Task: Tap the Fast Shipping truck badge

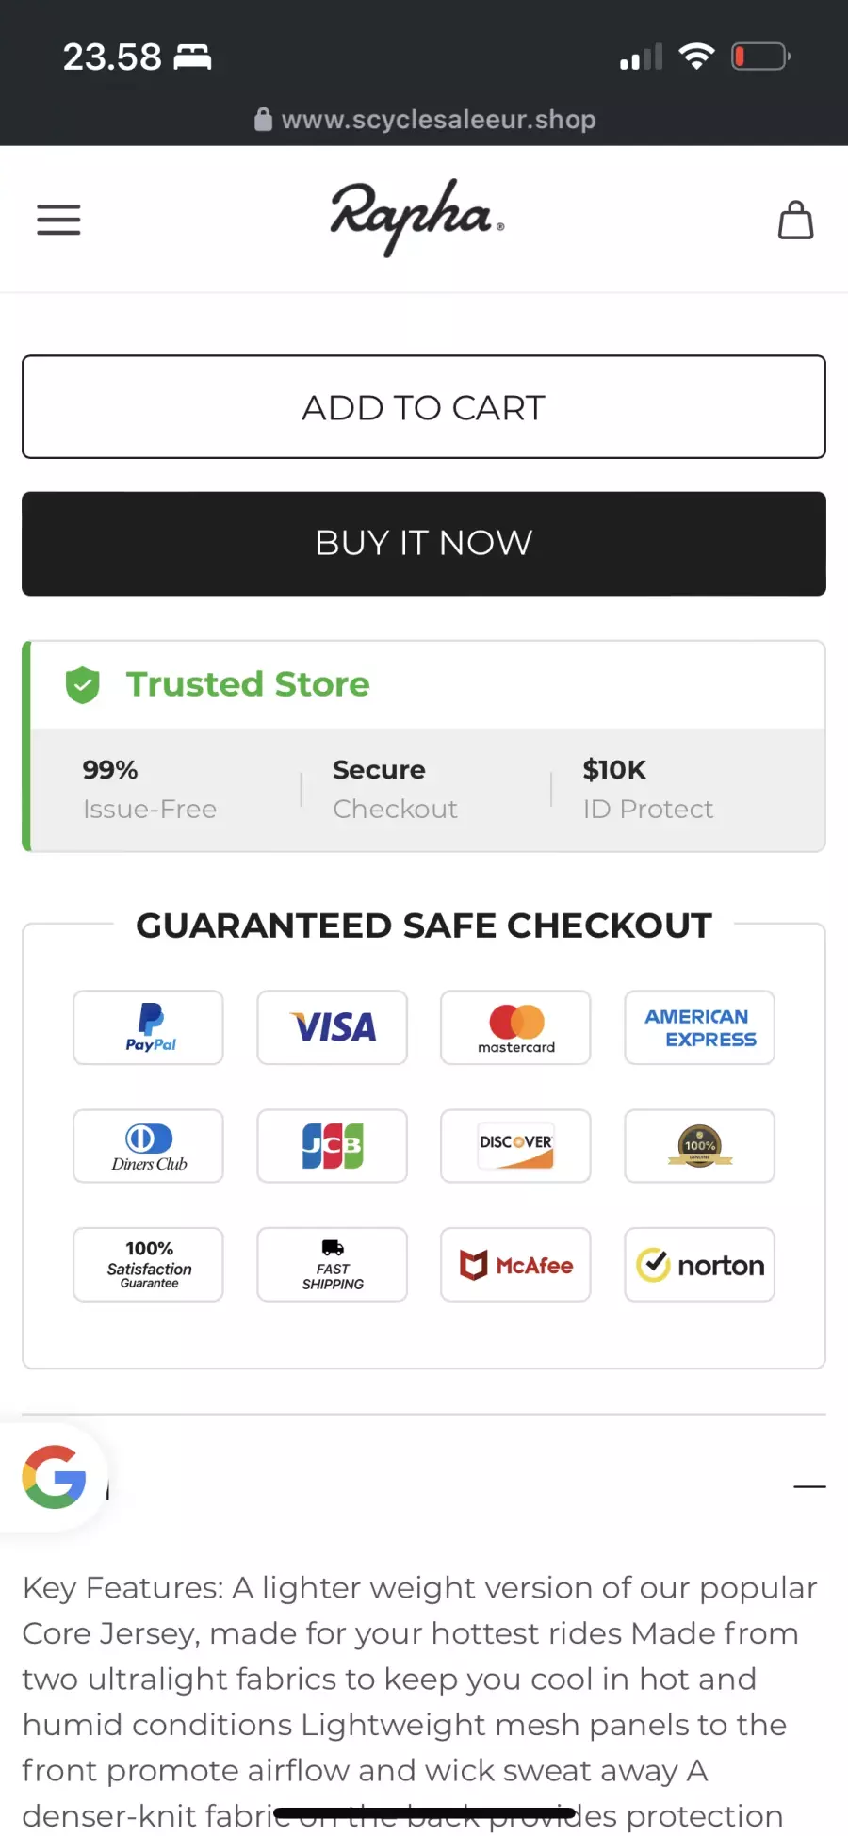Action: pyautogui.click(x=332, y=1265)
